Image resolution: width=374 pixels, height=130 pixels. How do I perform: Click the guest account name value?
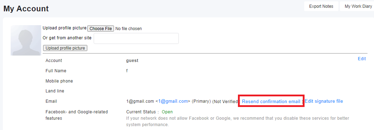click(x=133, y=61)
